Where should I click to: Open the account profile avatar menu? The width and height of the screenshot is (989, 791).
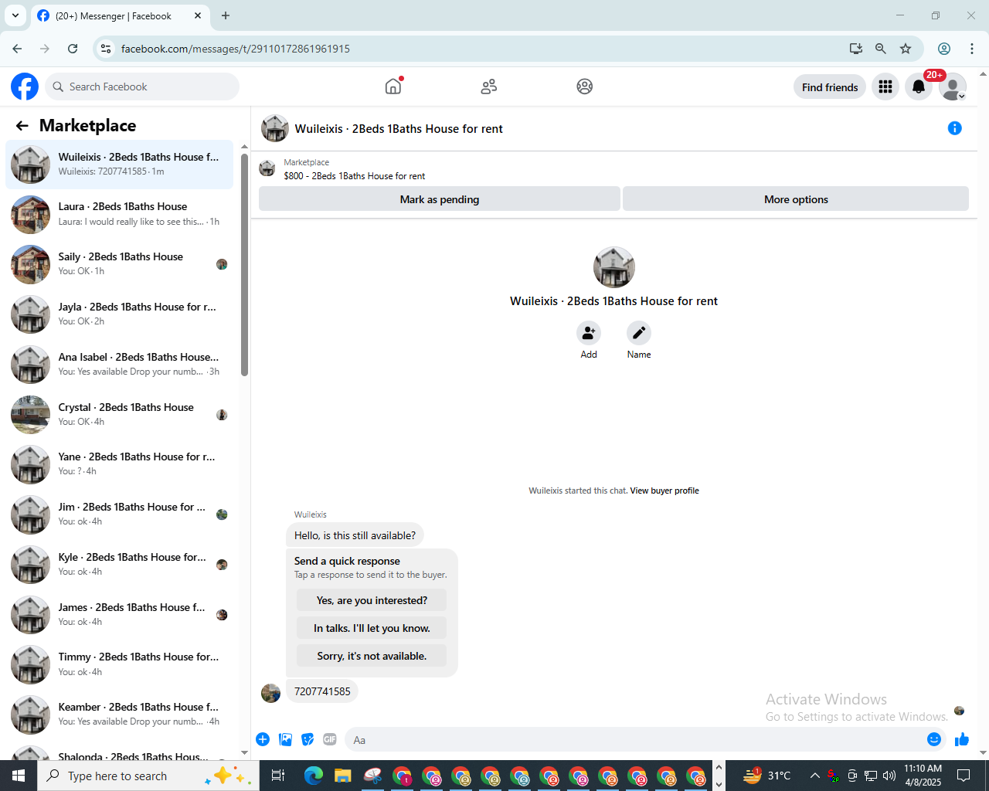pyautogui.click(x=953, y=87)
